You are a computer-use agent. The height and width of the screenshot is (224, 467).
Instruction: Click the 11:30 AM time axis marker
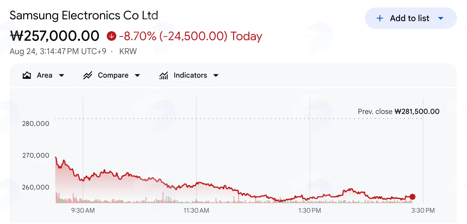[x=196, y=211]
